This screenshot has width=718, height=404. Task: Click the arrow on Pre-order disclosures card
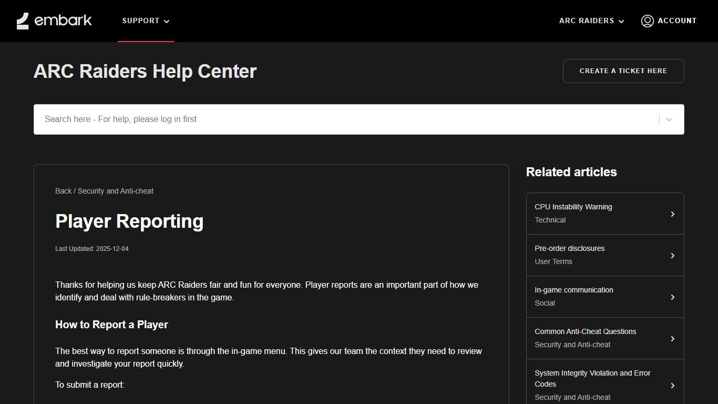pyautogui.click(x=673, y=255)
